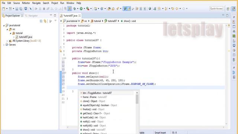
Task: Open the Debug dropdown arrow
Action: 78,9
